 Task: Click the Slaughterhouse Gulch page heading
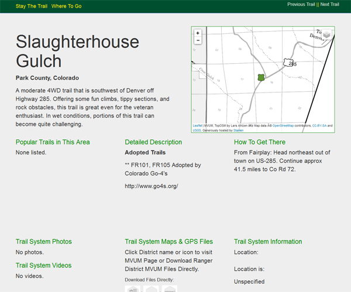click(x=77, y=51)
